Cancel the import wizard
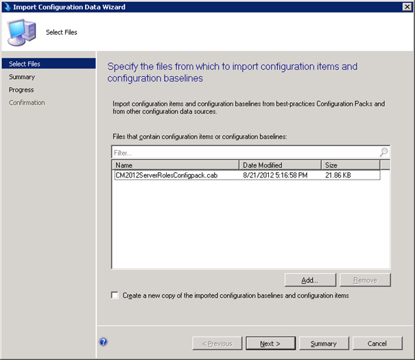 point(377,344)
